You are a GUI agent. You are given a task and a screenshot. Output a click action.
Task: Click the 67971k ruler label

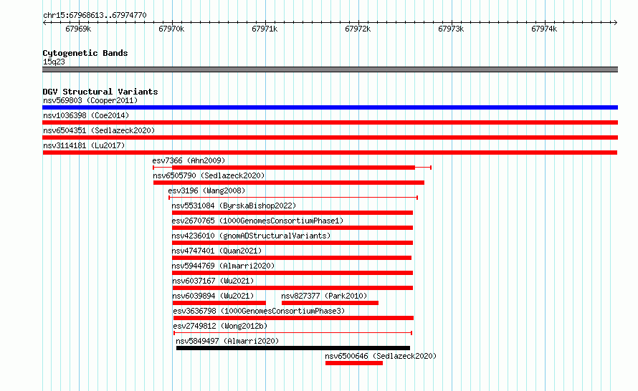click(265, 29)
